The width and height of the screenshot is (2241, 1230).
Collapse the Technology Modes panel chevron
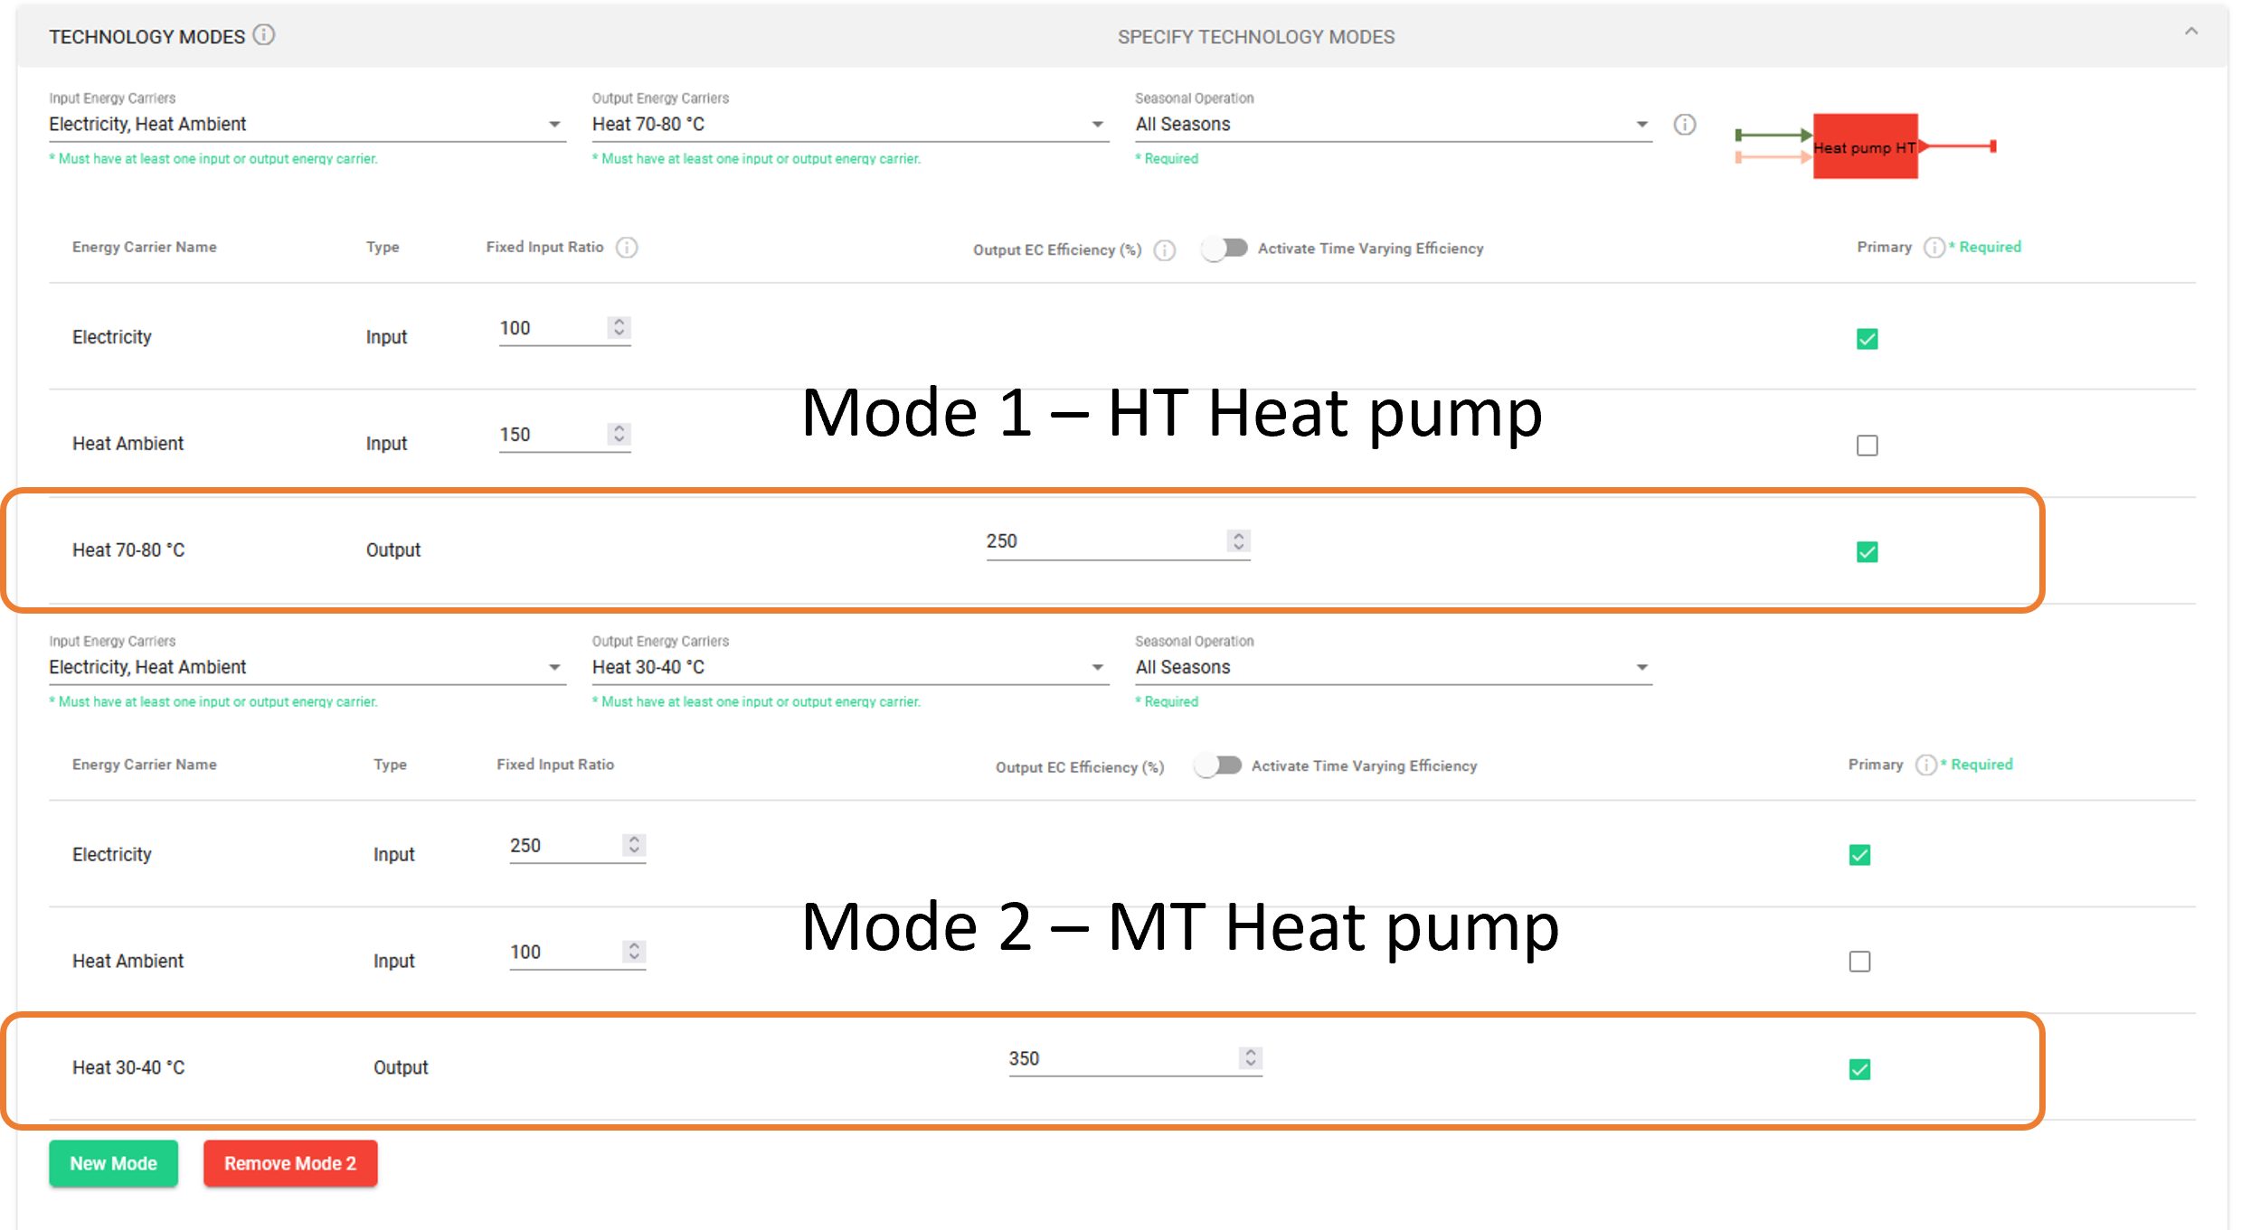pyautogui.click(x=2190, y=32)
